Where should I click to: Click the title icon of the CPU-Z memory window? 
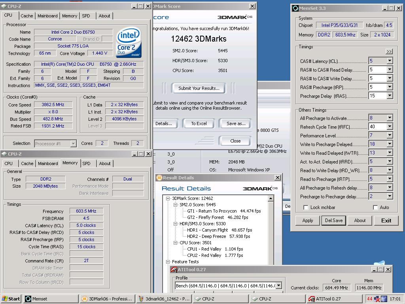point(4,154)
